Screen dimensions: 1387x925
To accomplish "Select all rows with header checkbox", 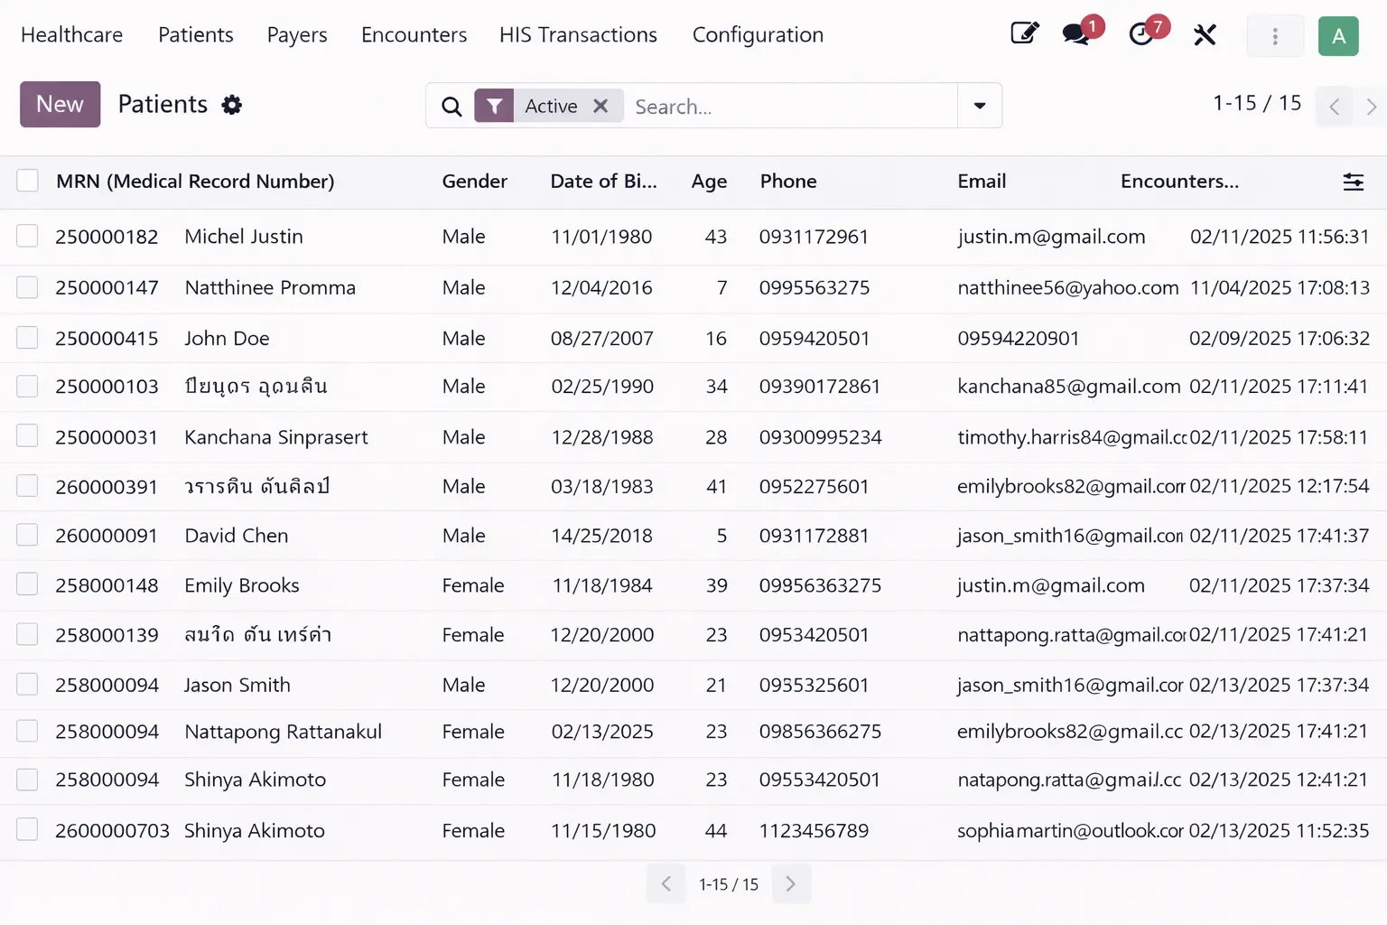I will pos(28,182).
